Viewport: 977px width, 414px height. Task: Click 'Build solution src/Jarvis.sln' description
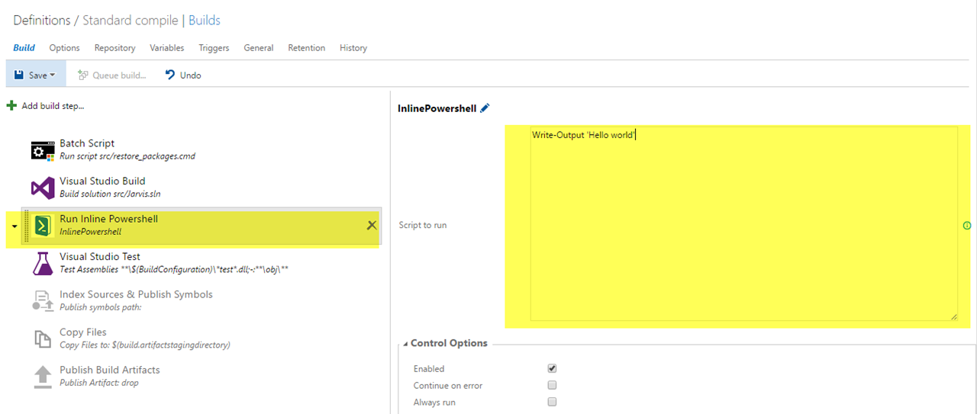click(110, 194)
